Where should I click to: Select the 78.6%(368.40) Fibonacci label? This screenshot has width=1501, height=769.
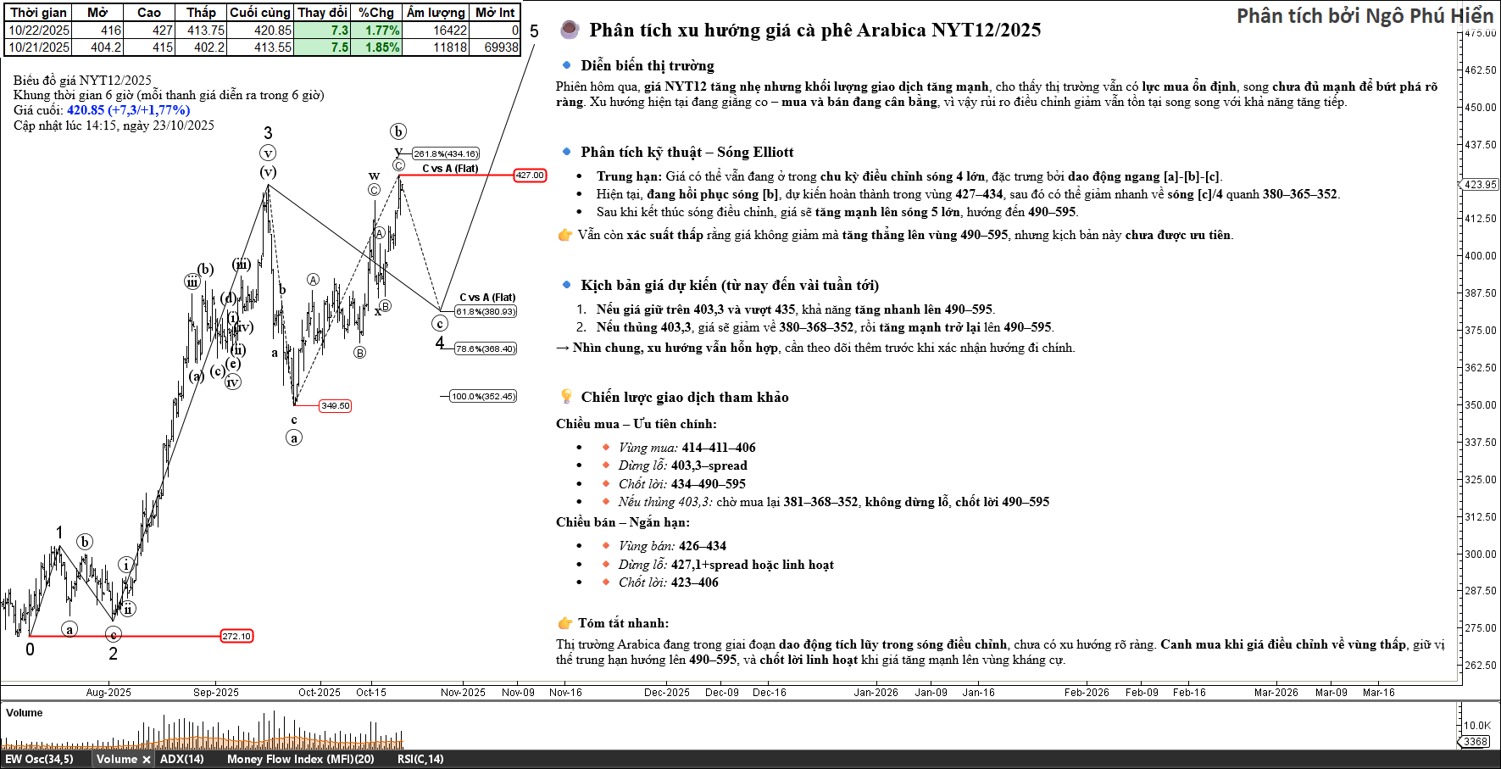click(x=486, y=349)
